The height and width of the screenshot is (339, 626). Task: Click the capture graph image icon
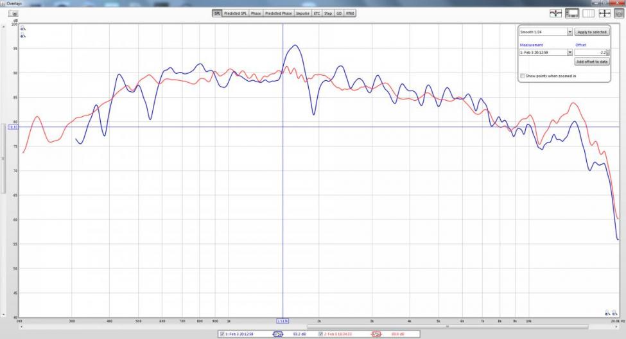click(x=13, y=13)
